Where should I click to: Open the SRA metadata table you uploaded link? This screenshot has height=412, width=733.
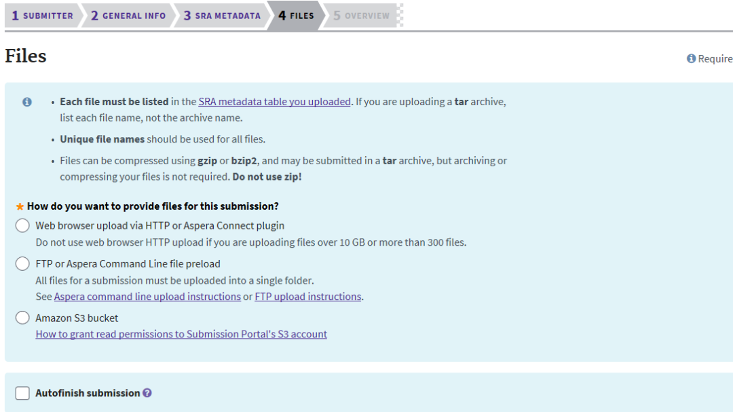[274, 102]
